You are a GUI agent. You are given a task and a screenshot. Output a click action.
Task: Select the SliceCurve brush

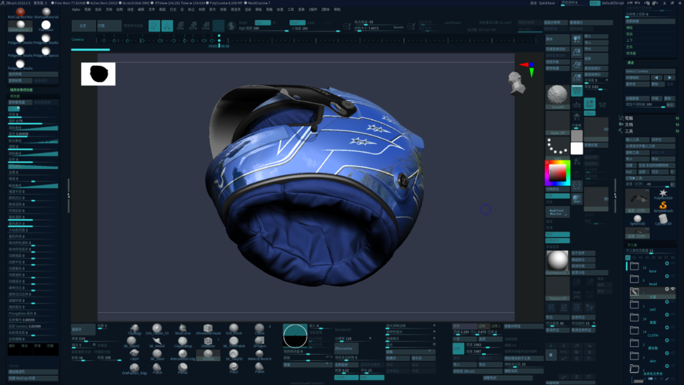(182, 329)
